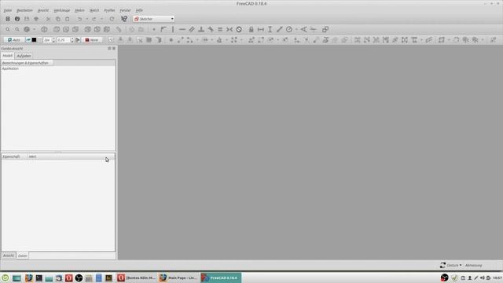Open the Datei menu
Image resolution: width=503 pixels, height=283 pixels.
pyautogui.click(x=8, y=10)
